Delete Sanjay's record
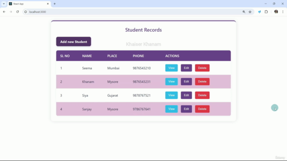 point(202,109)
